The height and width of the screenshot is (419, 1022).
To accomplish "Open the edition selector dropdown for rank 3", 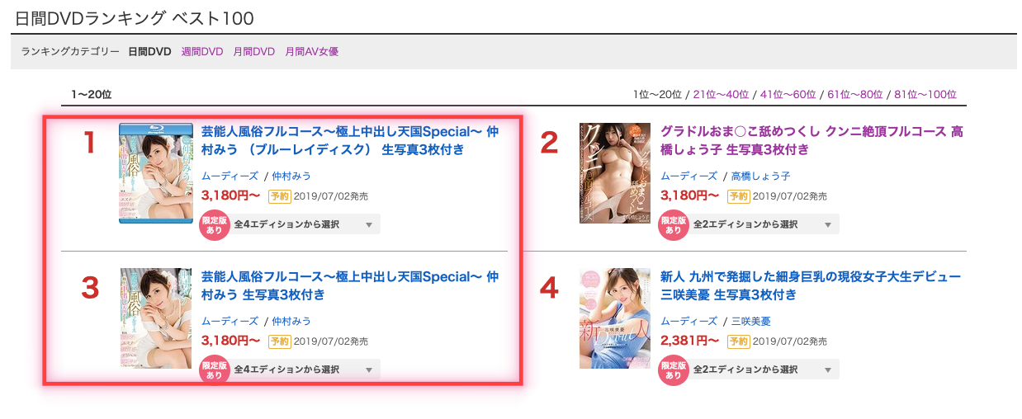I will 304,370.
